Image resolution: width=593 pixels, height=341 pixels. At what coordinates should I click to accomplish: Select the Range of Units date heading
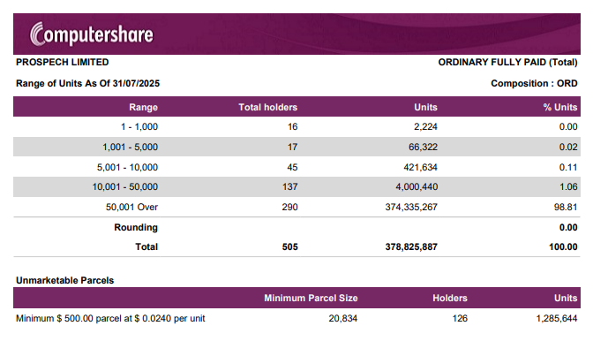coord(87,83)
